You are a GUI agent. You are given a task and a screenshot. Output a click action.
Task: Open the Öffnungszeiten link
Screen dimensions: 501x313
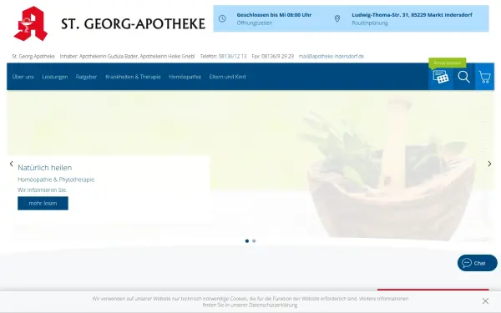tap(255, 23)
